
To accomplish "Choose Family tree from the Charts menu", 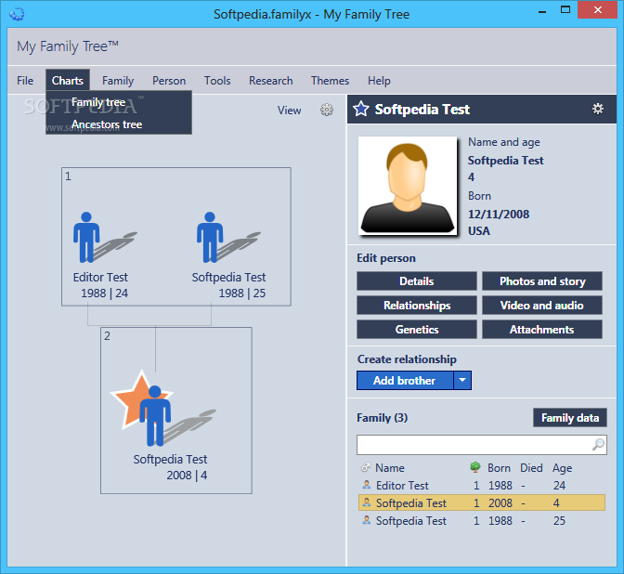I will pos(119,102).
